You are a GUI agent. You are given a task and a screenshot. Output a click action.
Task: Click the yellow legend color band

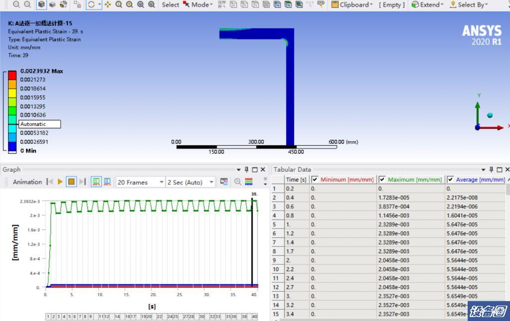pos(12,93)
